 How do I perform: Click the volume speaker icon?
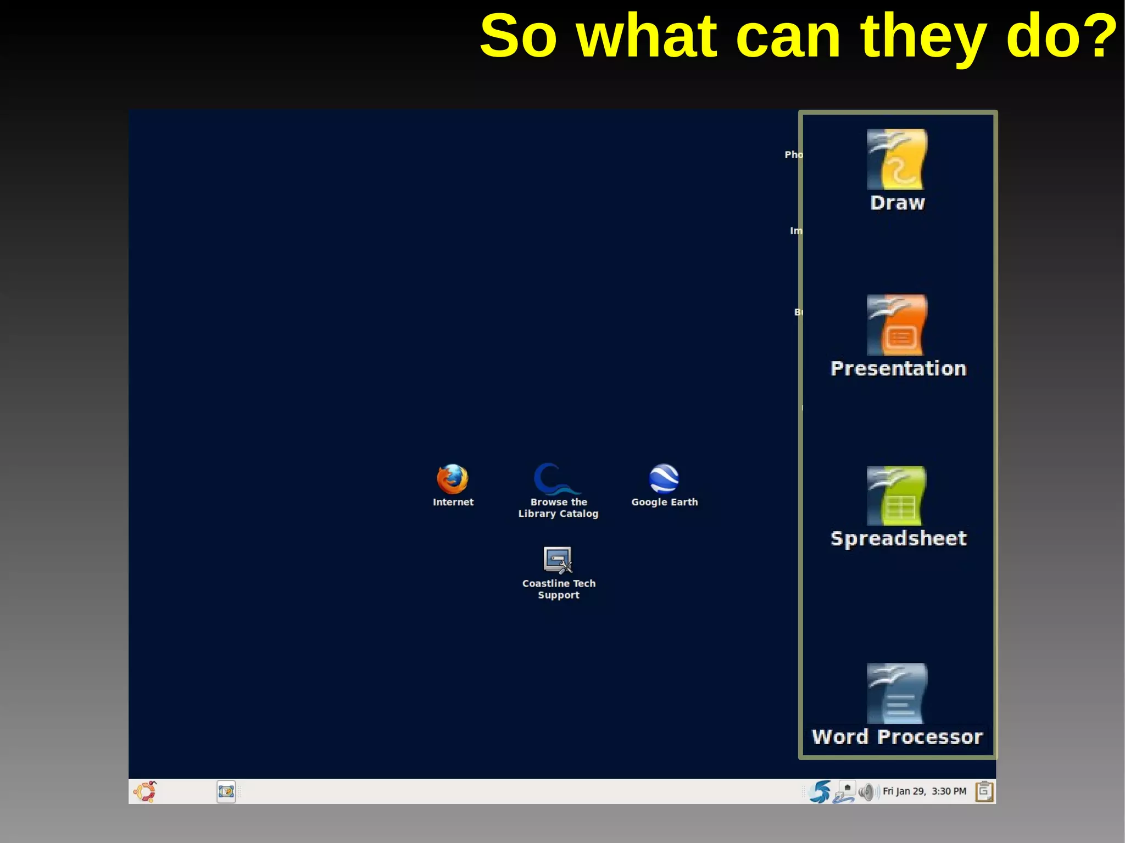[x=867, y=792]
